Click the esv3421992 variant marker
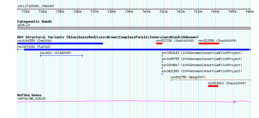The width and height of the screenshot is (259, 118). tap(162, 74)
